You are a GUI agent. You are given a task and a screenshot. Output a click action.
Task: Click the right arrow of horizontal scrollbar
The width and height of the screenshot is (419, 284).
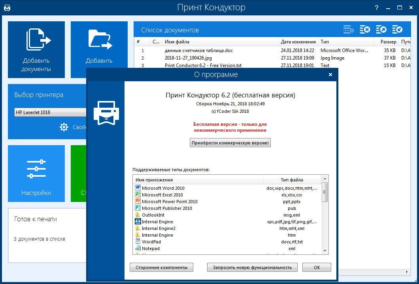click(407, 272)
